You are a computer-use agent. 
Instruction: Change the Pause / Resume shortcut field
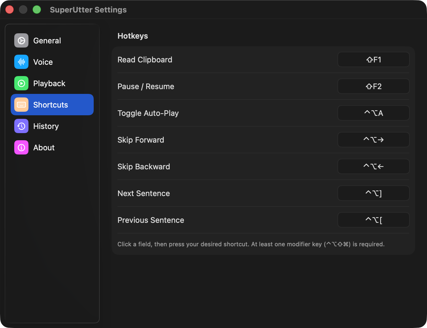click(374, 86)
